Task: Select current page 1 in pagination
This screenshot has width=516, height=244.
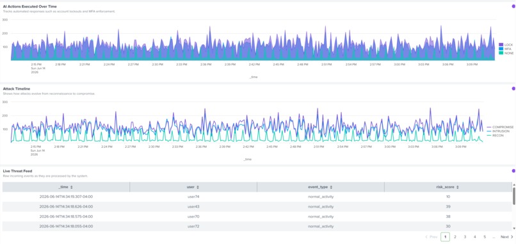Action: (x=445, y=237)
